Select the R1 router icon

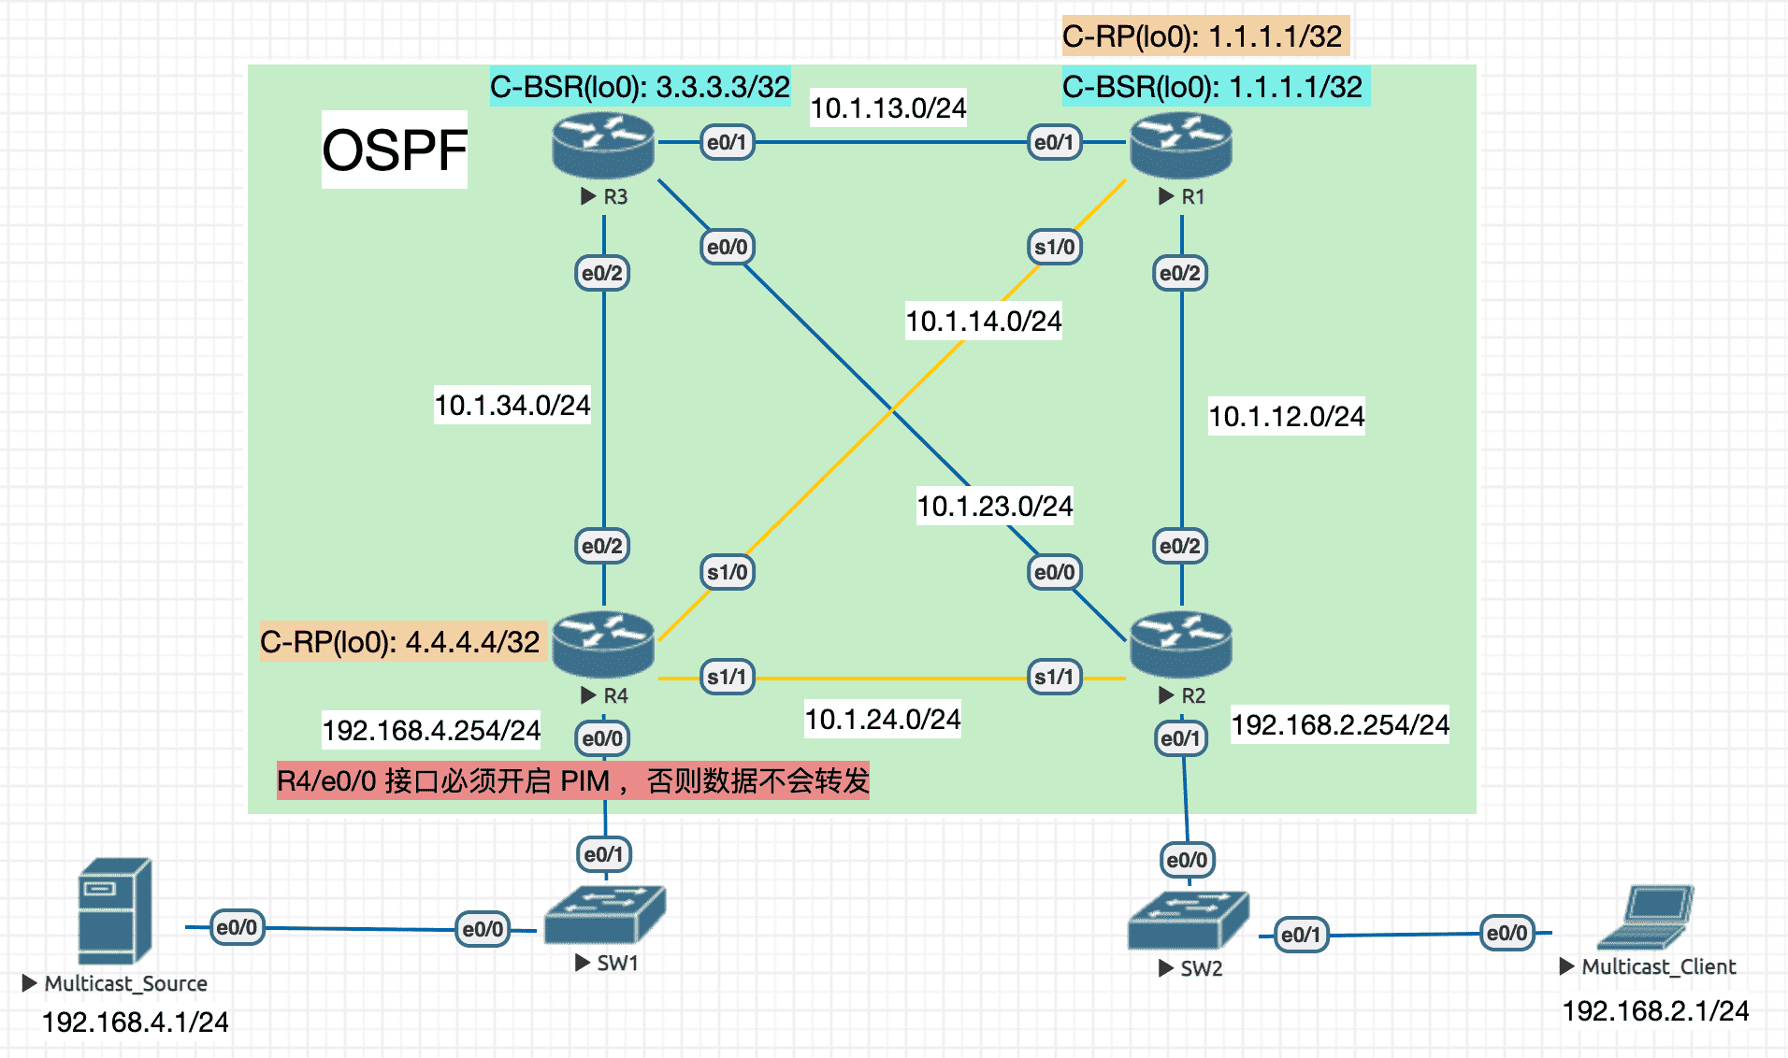tap(1181, 145)
